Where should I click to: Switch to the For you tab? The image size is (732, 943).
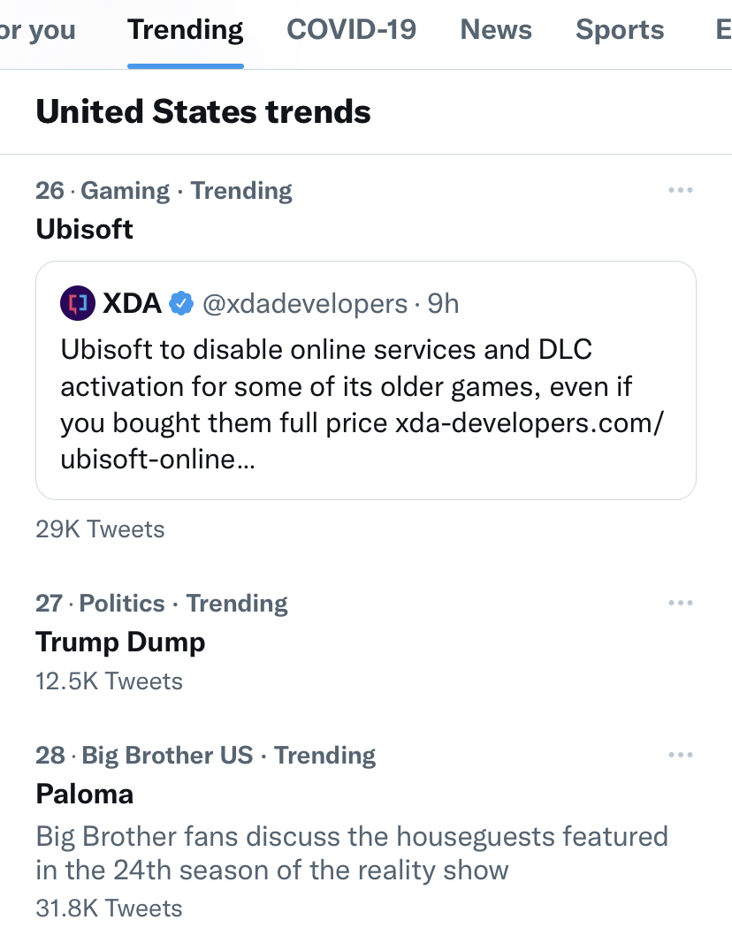click(37, 29)
